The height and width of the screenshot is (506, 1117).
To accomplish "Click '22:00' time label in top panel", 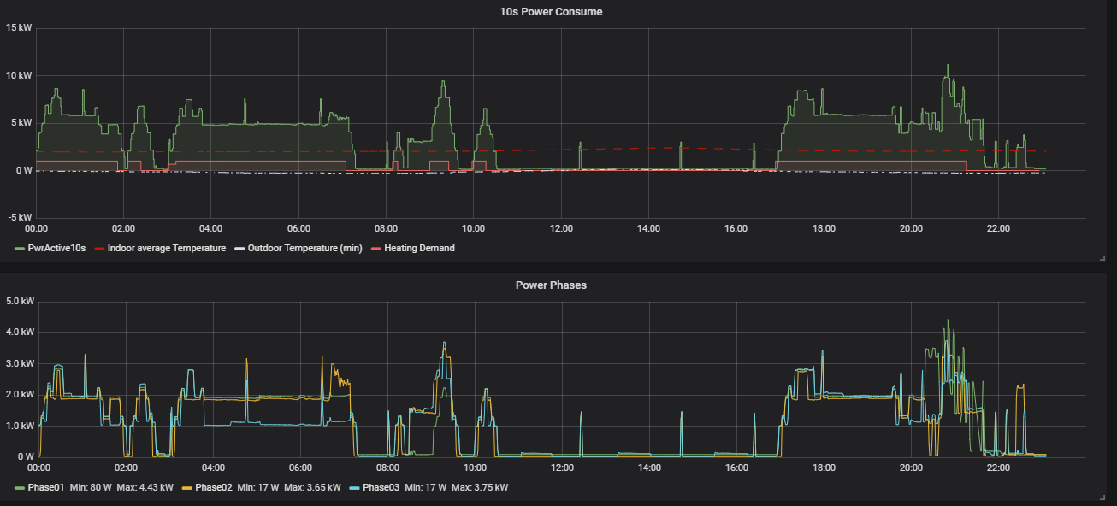I will coord(998,229).
